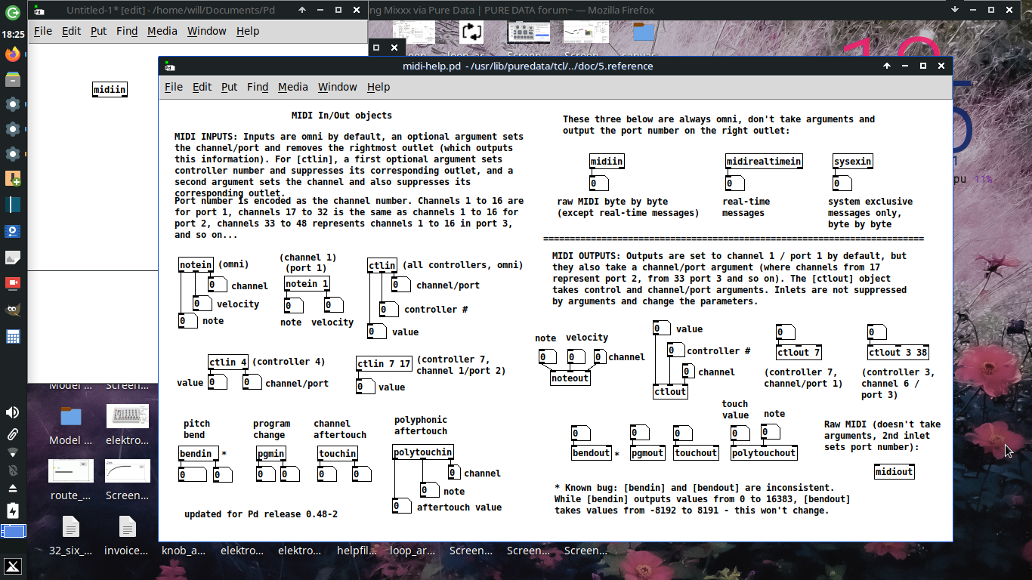Check the battery status tray icon
The width and height of the screenshot is (1032, 580).
click(13, 510)
